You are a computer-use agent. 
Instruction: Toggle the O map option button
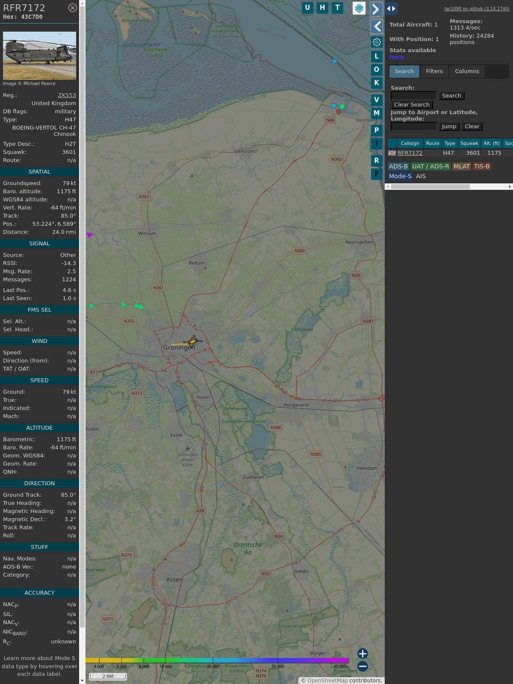pos(377,70)
